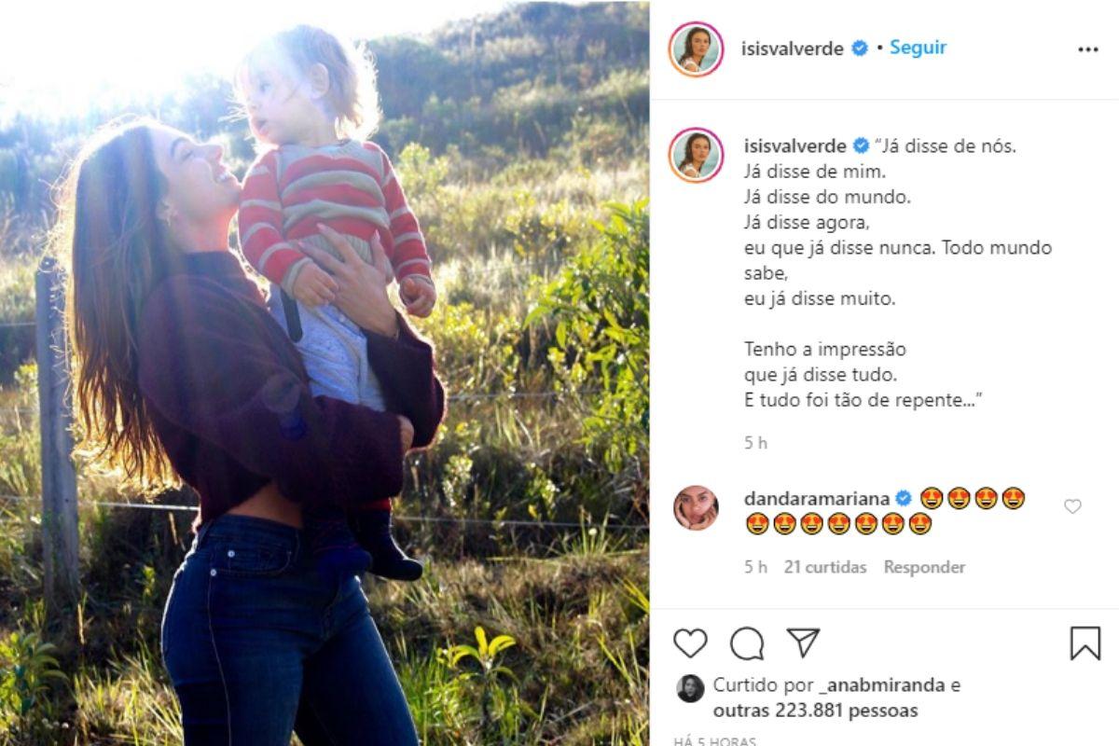Share post with paper plane icon
This screenshot has height=746, width=1119.
click(x=803, y=642)
